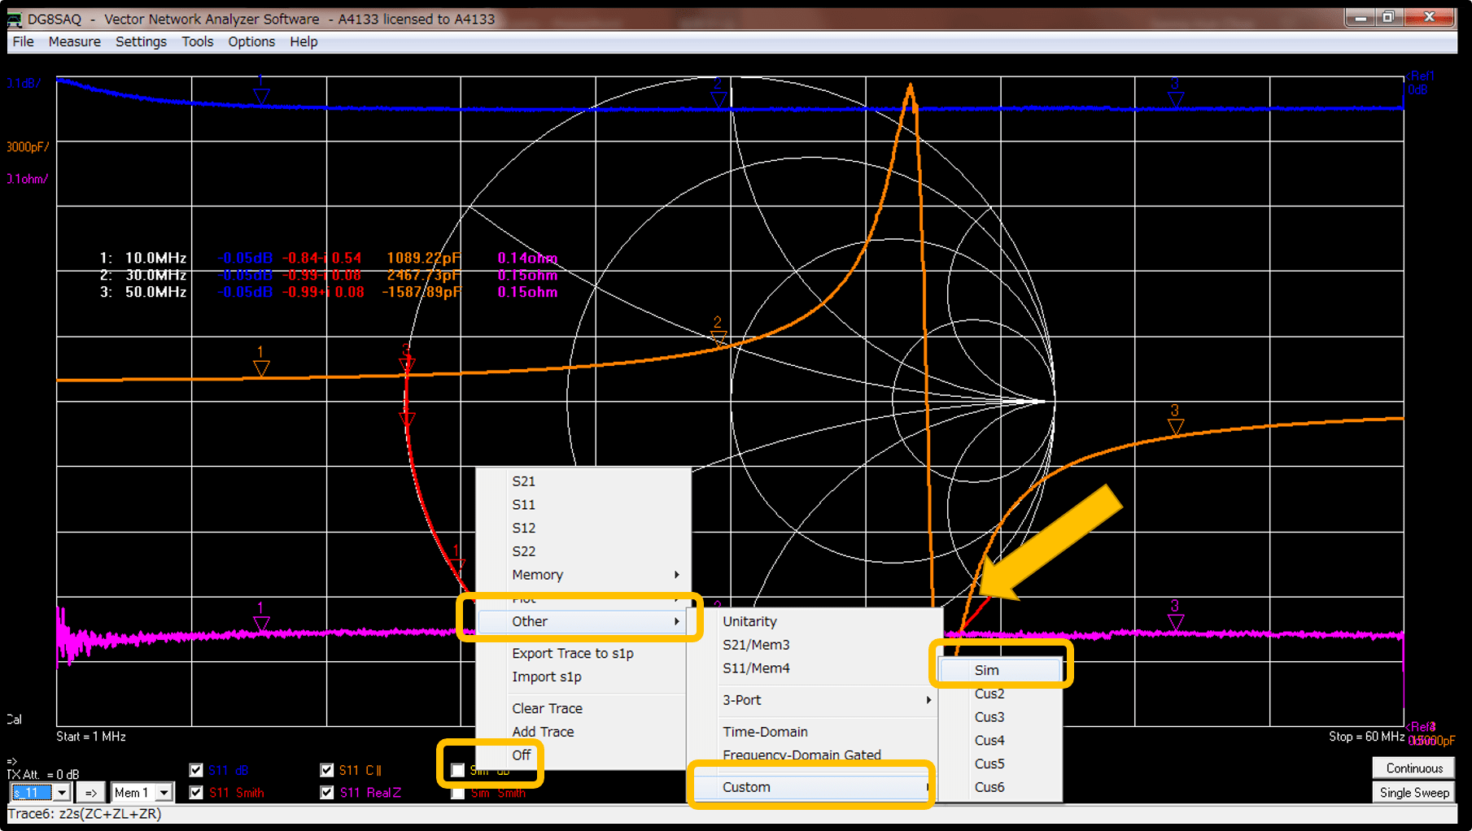
Task: Click the DG8SAQ application icon in the title bar
Action: pyautogui.click(x=13, y=18)
